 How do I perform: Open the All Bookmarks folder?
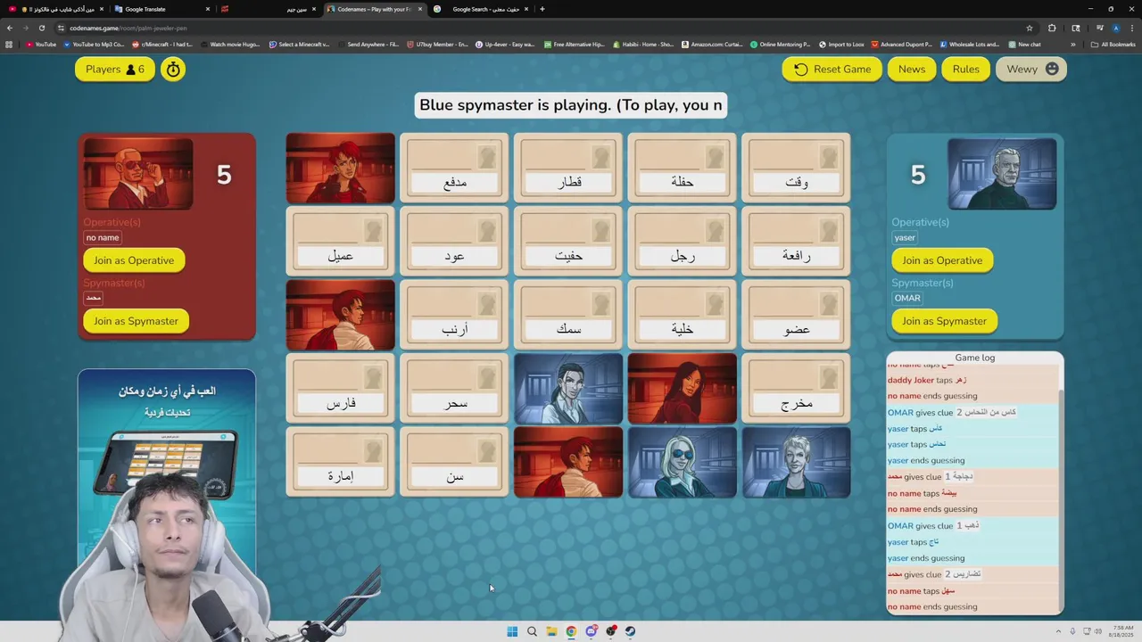point(1113,44)
